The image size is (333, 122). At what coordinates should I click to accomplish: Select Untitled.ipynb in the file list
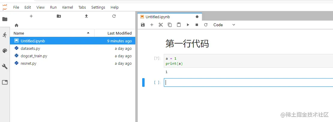click(73, 41)
